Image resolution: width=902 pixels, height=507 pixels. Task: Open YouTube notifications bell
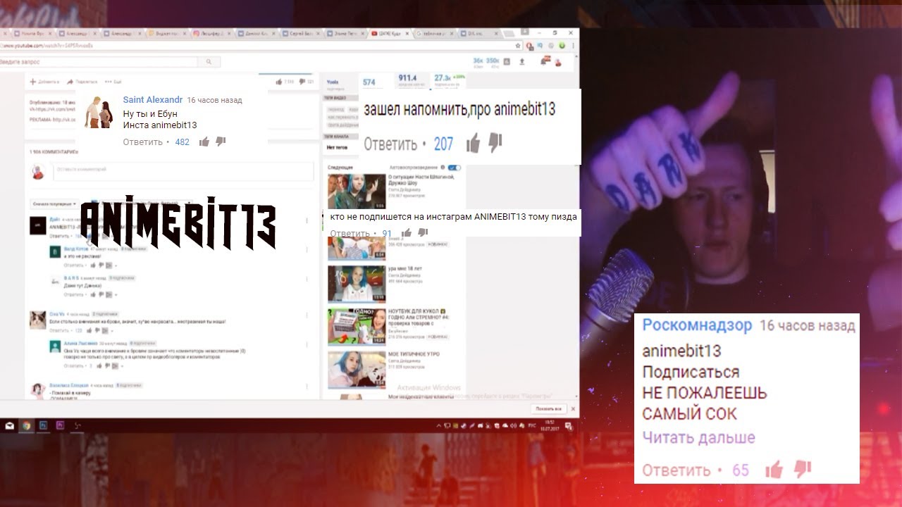coord(544,62)
